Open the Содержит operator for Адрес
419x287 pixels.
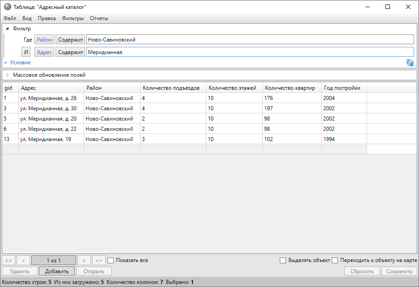[x=71, y=52]
